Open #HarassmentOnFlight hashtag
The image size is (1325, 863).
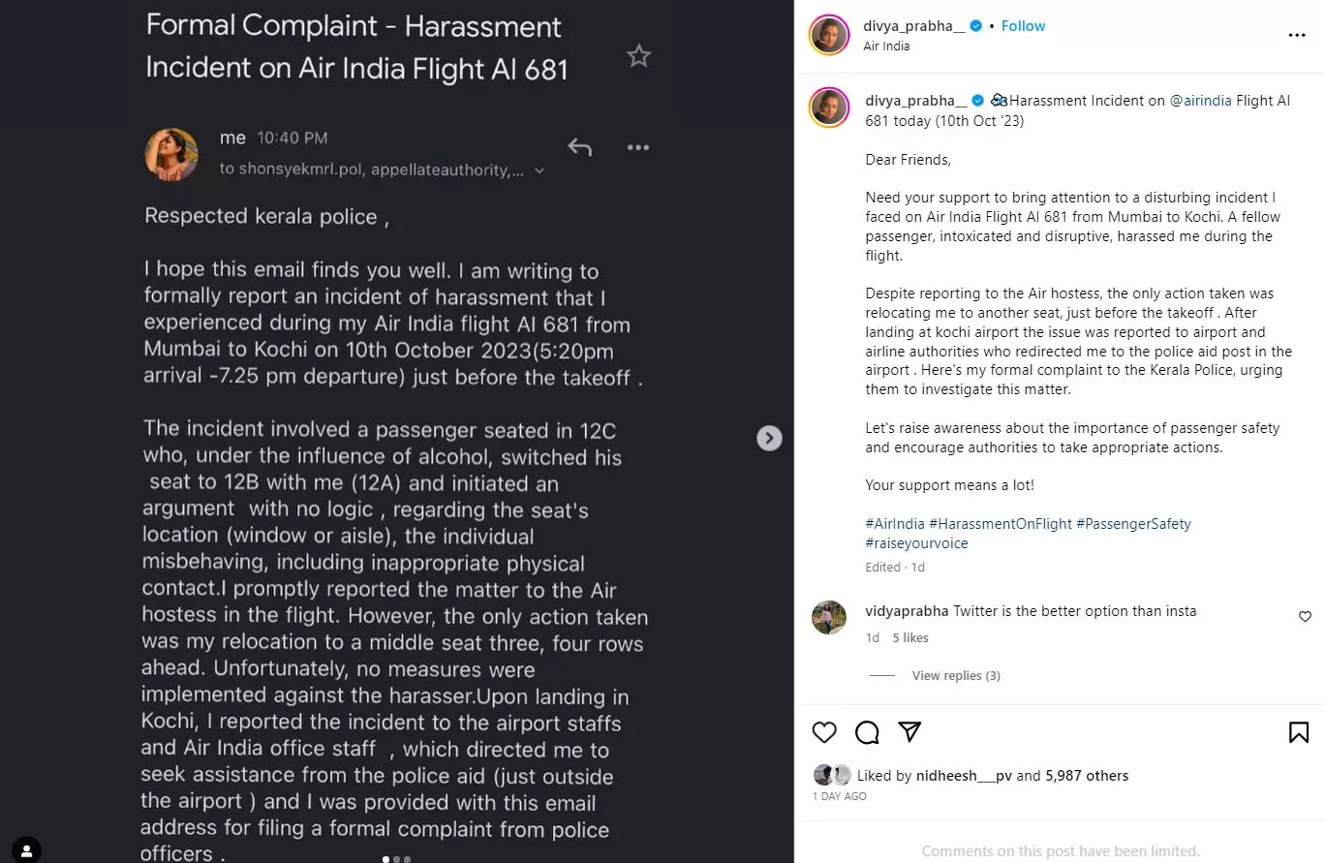coord(1000,524)
